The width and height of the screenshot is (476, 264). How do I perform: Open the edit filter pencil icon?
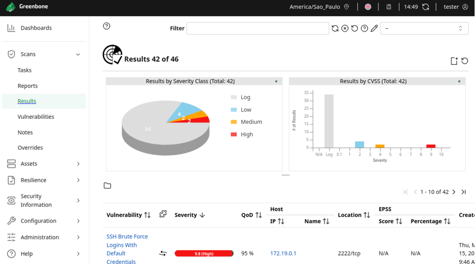[374, 28]
